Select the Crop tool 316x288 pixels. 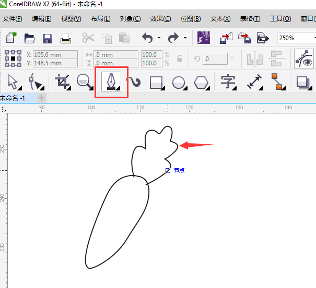(63, 82)
